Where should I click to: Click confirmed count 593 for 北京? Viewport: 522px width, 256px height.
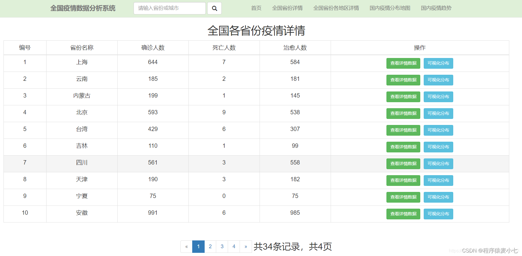tap(153, 112)
